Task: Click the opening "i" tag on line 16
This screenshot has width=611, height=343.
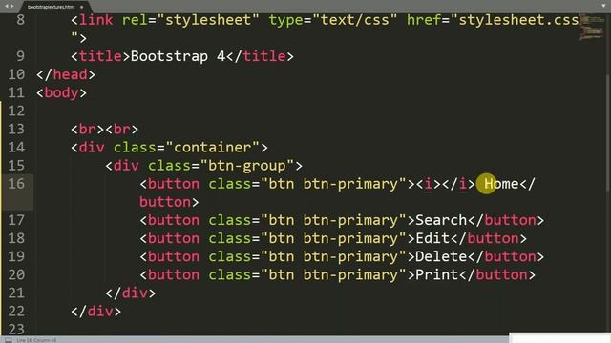Action: [x=429, y=184]
